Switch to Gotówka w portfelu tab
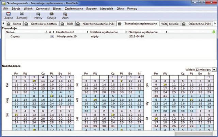The image size is (218, 137). click(42, 24)
